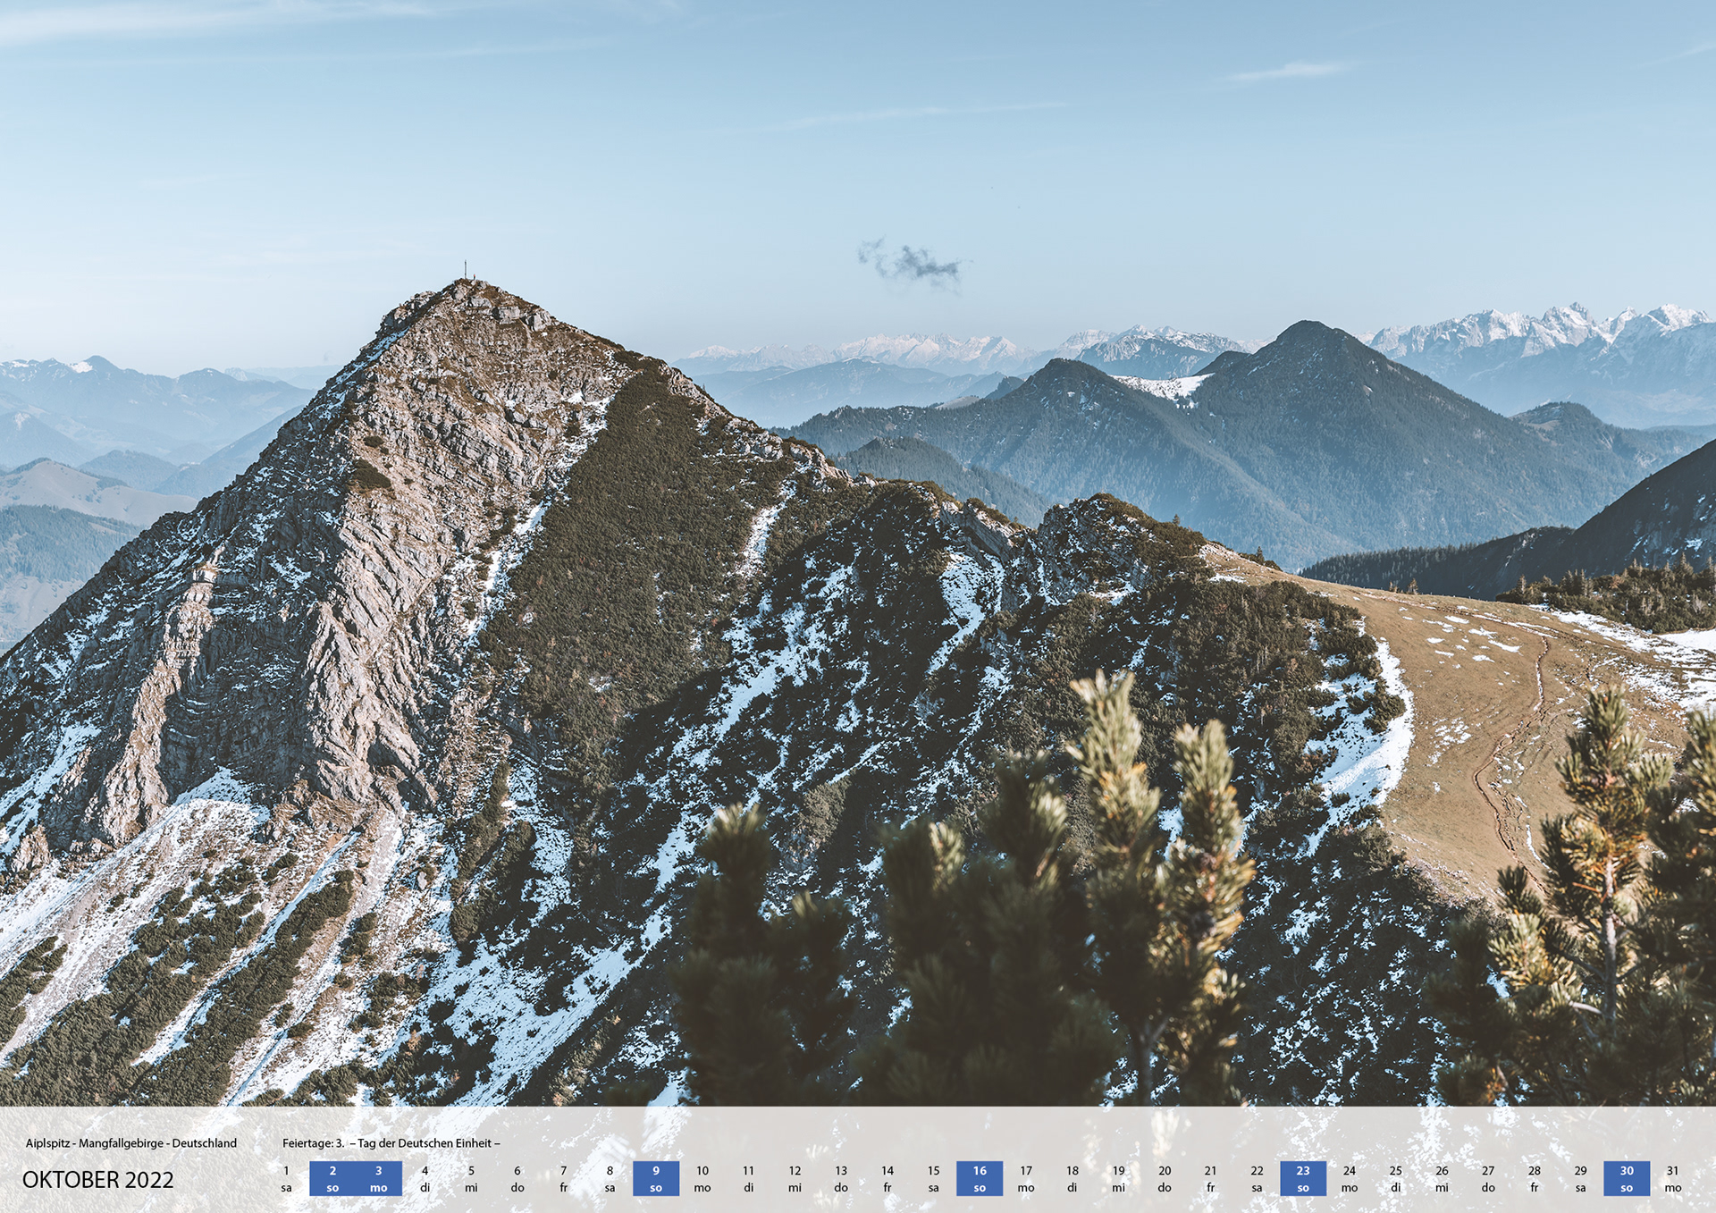Click the summit cross on the peak
The width and height of the screenshot is (1716, 1213).
point(466,270)
